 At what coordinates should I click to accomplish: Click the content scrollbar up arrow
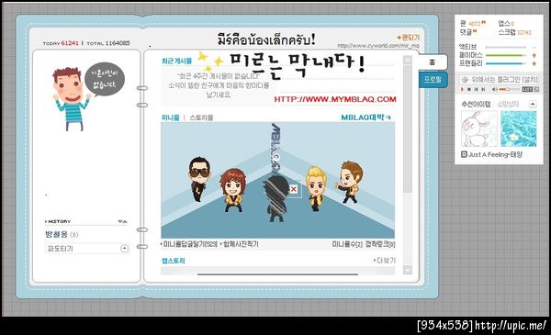point(407,60)
